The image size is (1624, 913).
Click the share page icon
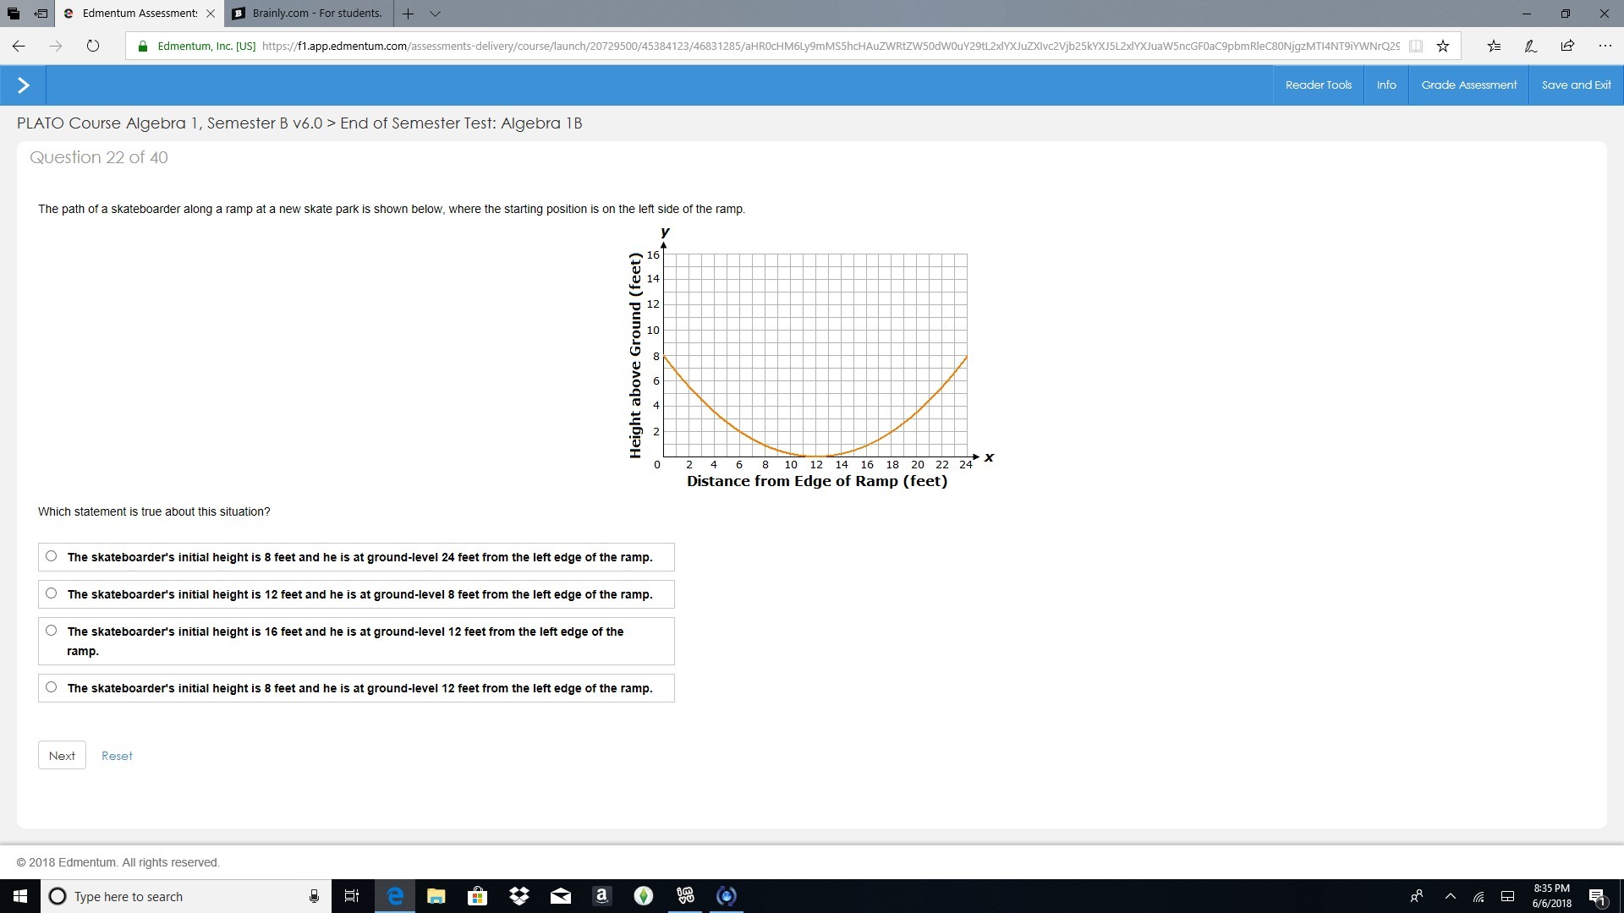[1567, 46]
